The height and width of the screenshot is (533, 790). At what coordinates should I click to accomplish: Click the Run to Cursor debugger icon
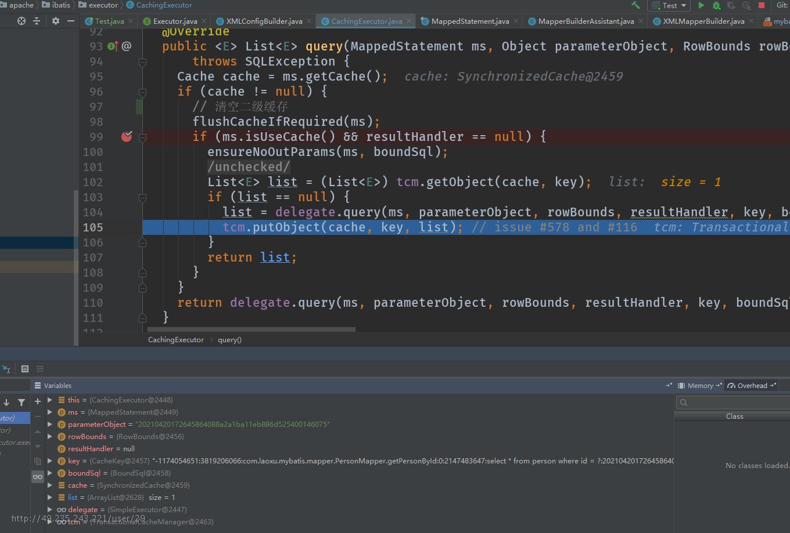(x=6, y=369)
